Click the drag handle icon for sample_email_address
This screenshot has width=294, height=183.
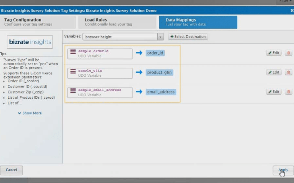pos(73,91)
